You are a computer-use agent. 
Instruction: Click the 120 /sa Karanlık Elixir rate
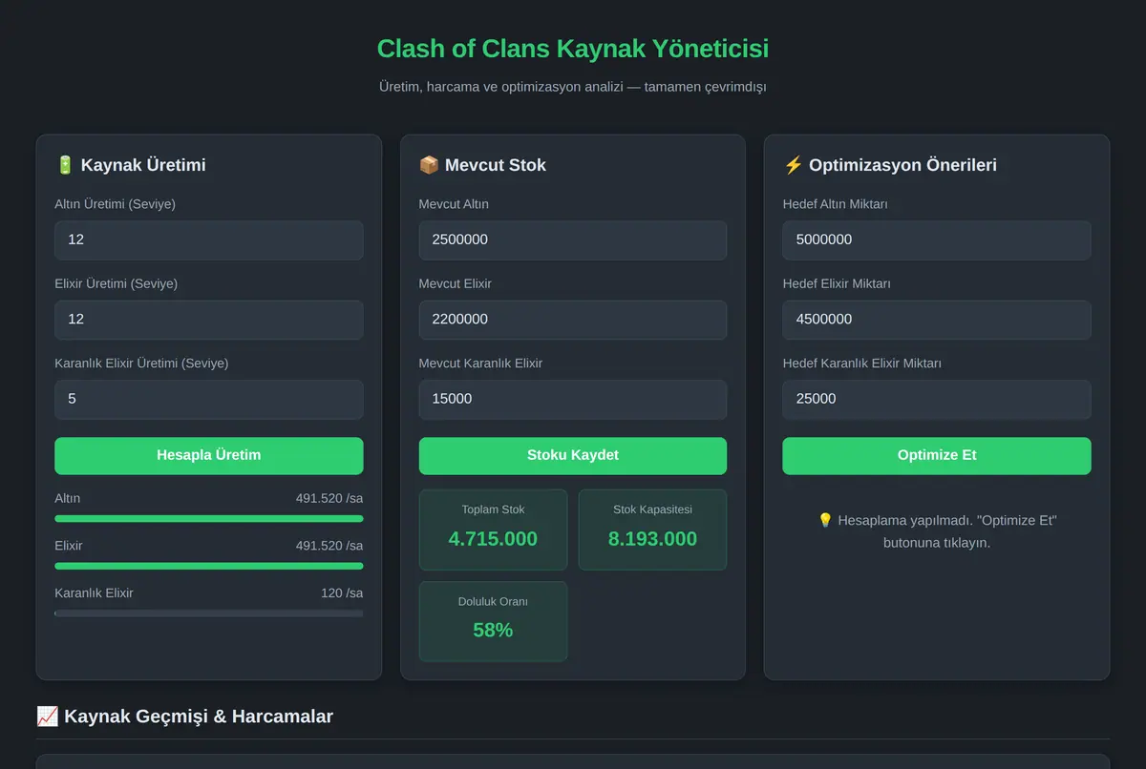(x=342, y=592)
